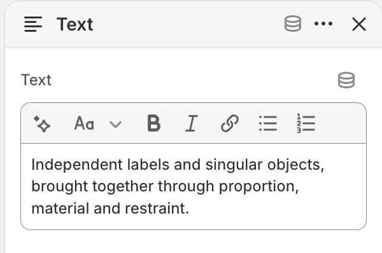Click the text block icon in header
This screenshot has height=253, width=382.
click(33, 24)
